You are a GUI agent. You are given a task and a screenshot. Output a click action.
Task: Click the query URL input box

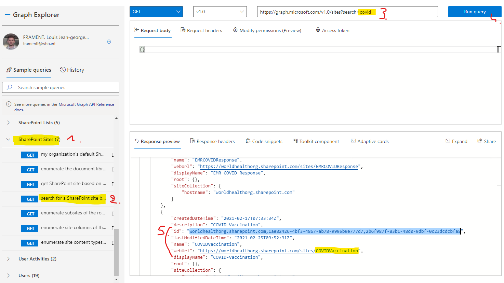[347, 12]
